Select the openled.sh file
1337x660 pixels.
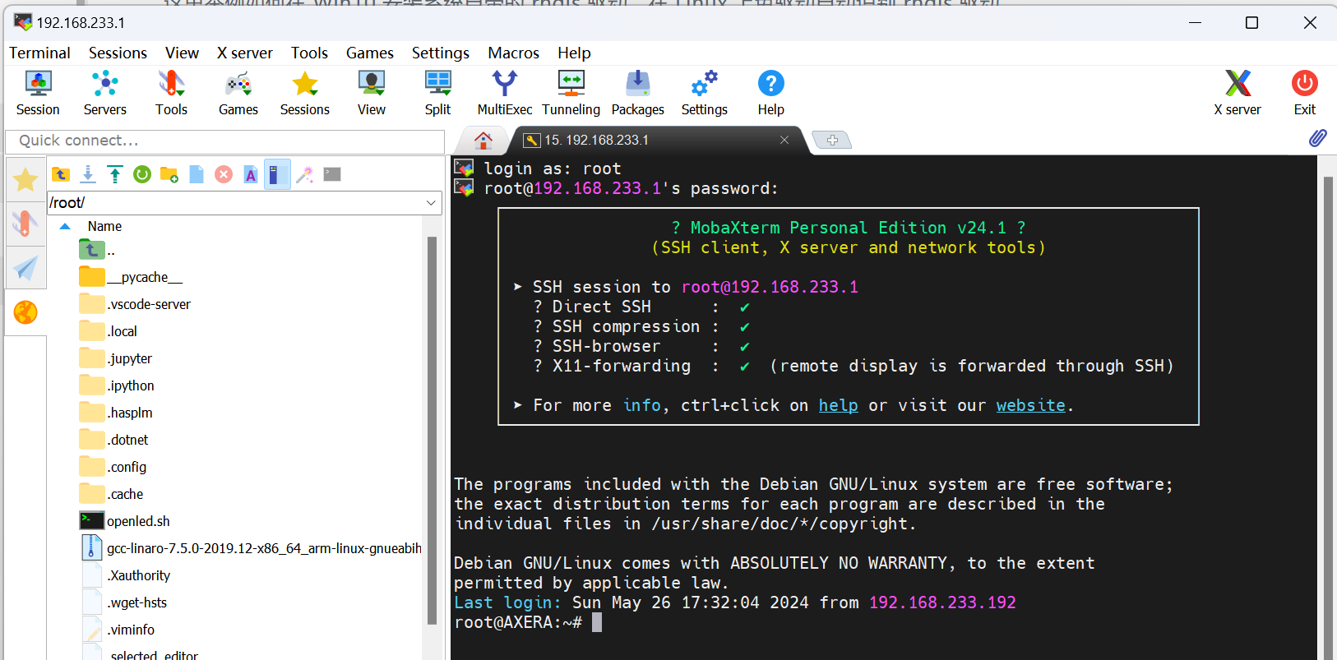pyautogui.click(x=125, y=521)
